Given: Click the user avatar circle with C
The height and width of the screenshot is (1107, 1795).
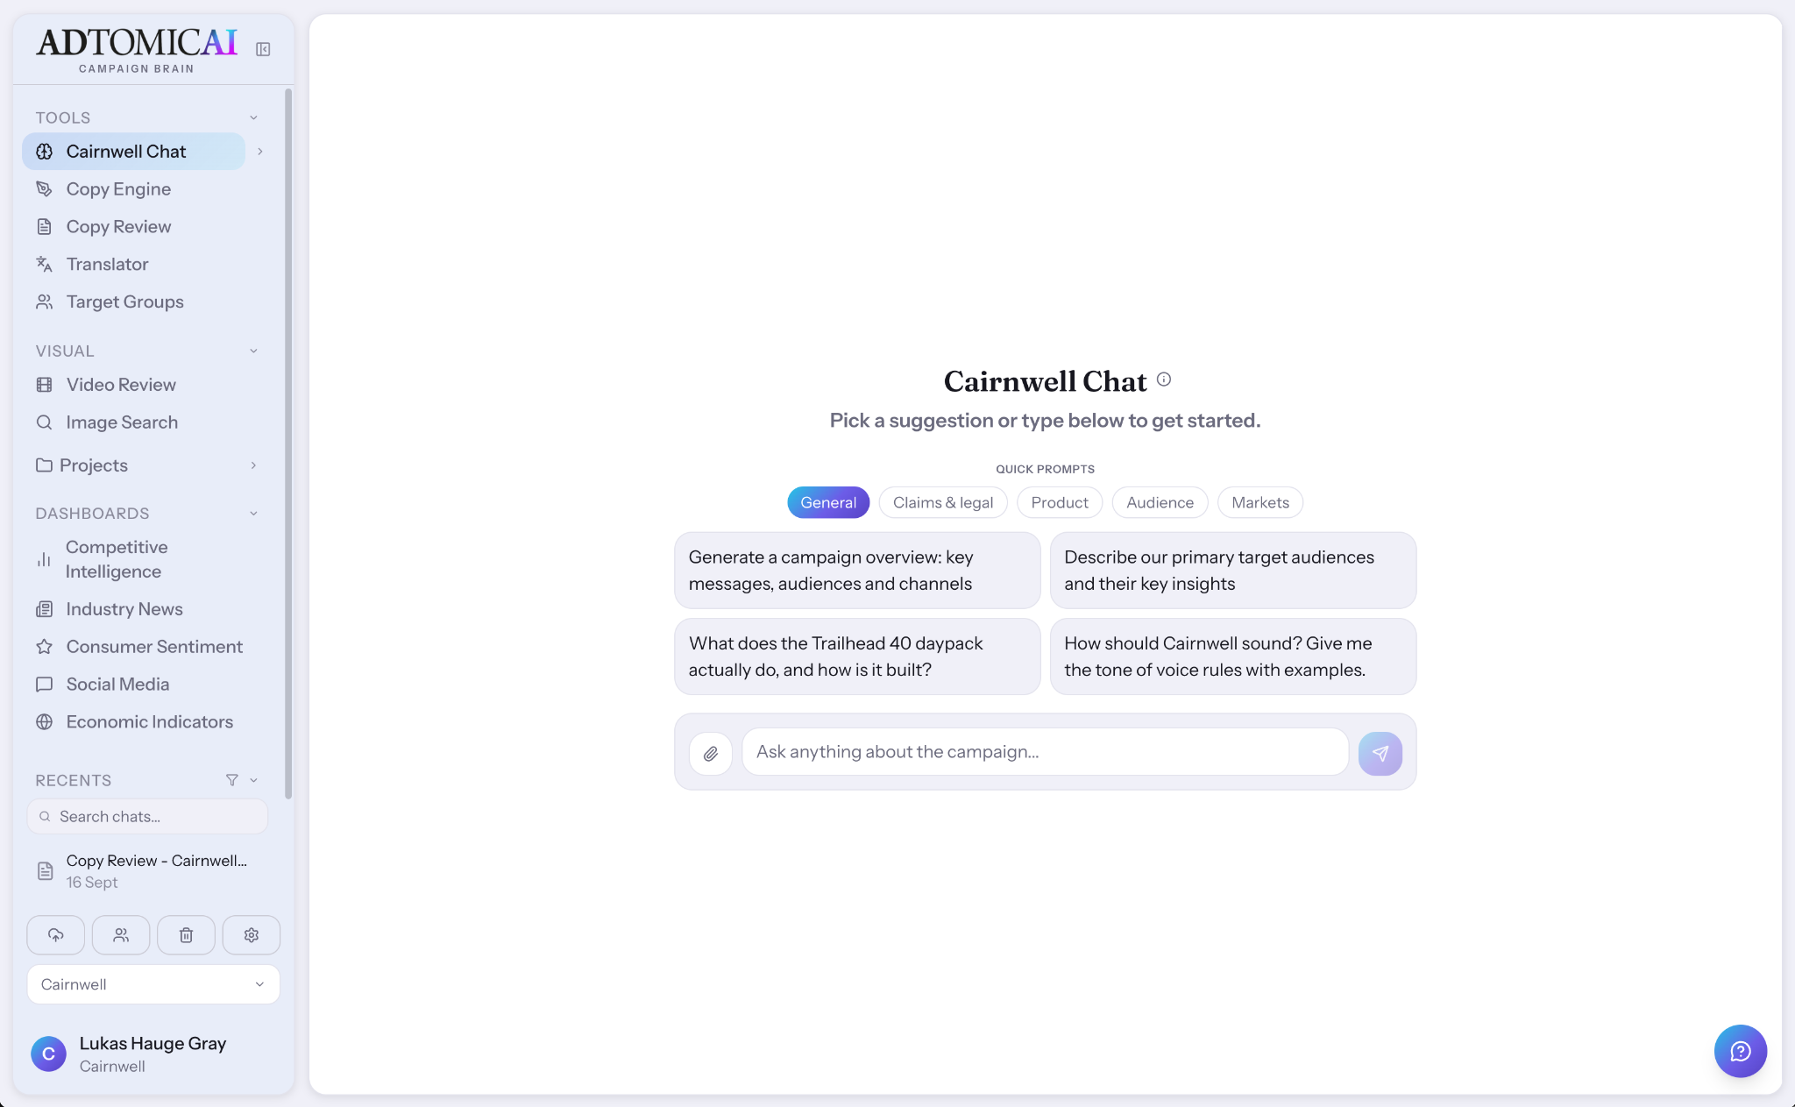Looking at the screenshot, I should (49, 1054).
